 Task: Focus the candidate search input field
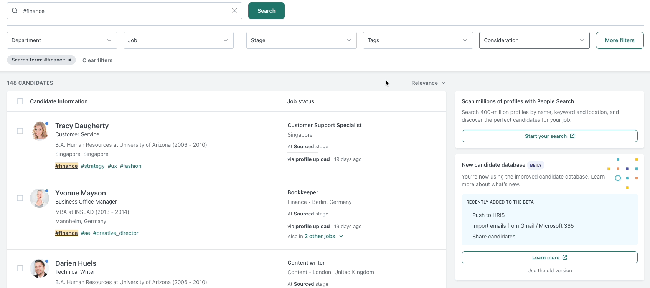tap(125, 11)
